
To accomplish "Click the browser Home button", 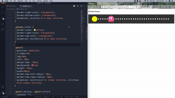I will coord(98,7).
